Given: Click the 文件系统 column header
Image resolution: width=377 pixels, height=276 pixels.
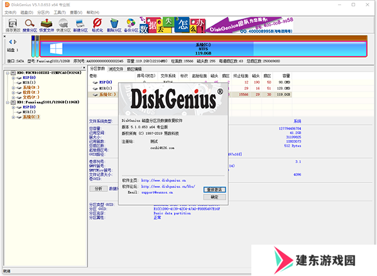Looking at the screenshot, I should pyautogui.click(x=168, y=76).
